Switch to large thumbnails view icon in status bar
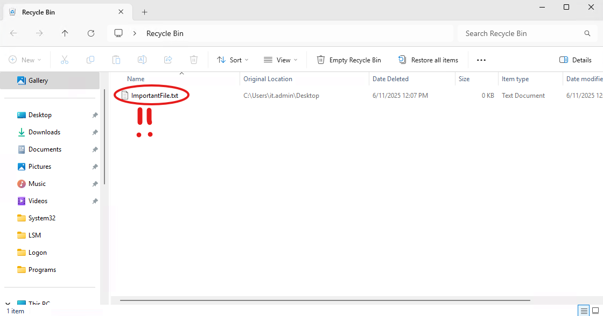The image size is (603, 316). click(x=595, y=311)
